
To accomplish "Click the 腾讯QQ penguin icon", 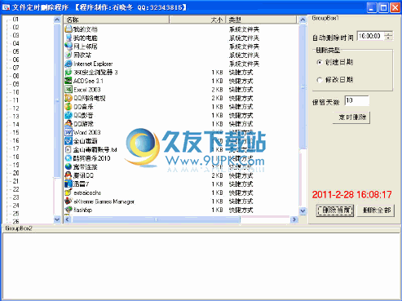I will [68, 175].
